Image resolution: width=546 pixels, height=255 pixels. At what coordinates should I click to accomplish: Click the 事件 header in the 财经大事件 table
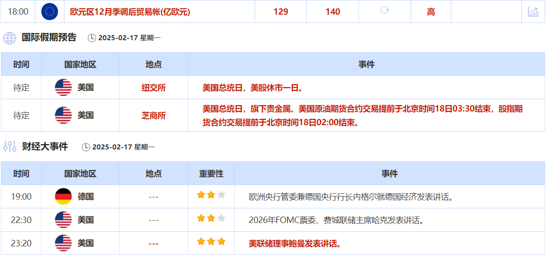click(x=390, y=174)
